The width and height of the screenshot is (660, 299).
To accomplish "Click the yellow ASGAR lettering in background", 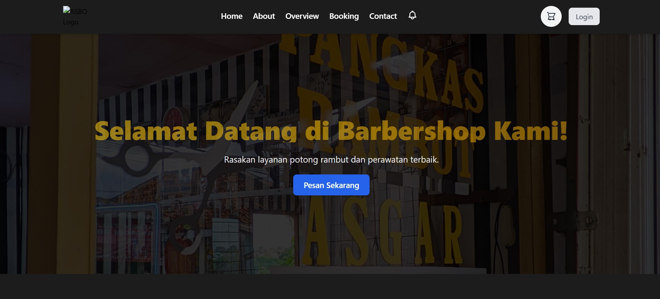I will 384,234.
